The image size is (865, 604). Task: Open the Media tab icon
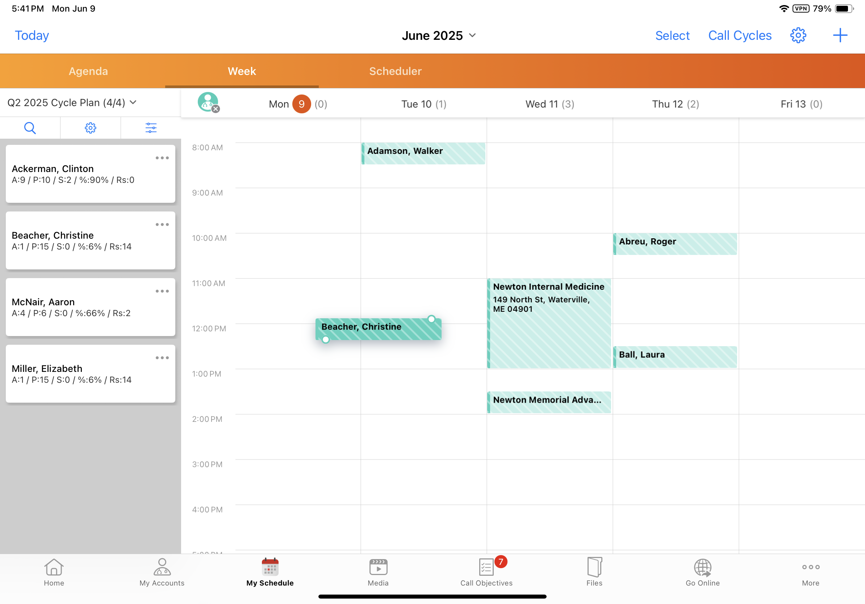coord(378,567)
